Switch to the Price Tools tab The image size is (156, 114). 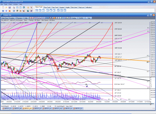tap(47, 7)
